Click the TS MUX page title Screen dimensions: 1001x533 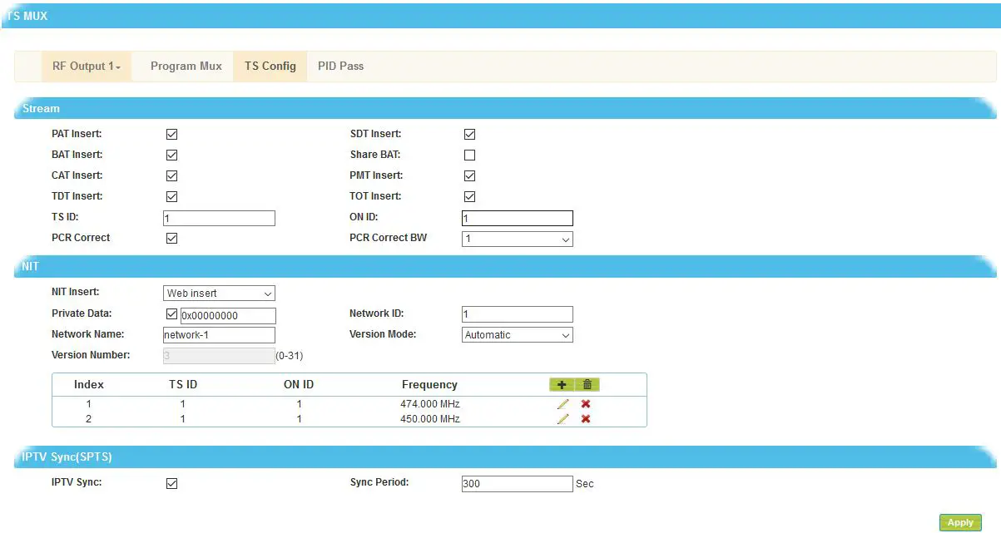coord(27,16)
